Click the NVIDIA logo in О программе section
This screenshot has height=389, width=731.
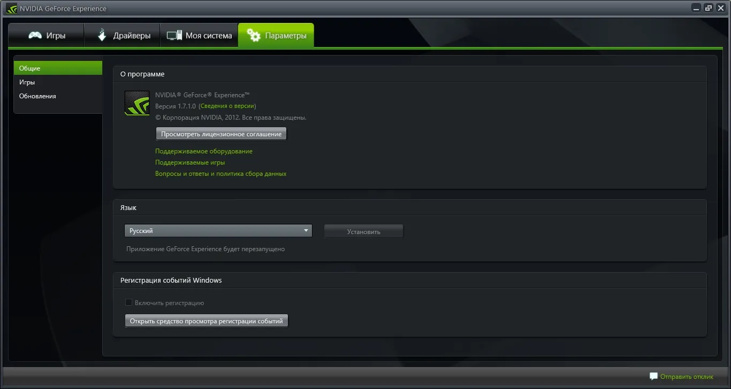137,103
